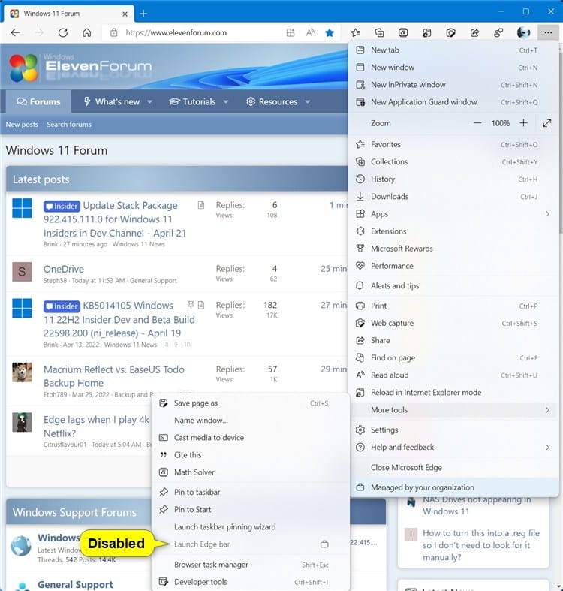Select Name window... option

(x=250, y=421)
